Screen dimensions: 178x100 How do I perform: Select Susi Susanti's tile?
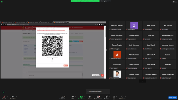coord(117,65)
